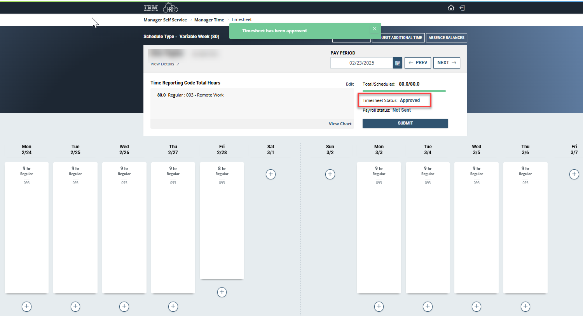Add another entry under Tue 2/25
The image size is (583, 316).
(75, 306)
